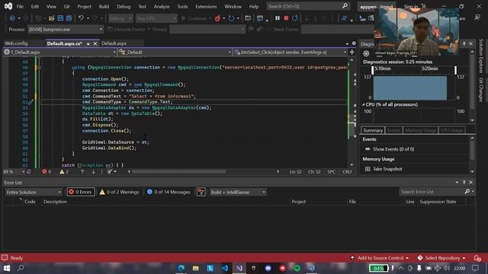Select the Summary tab in Diagnostic Tools
Image resolution: width=488 pixels, height=274 pixels.
373,130
